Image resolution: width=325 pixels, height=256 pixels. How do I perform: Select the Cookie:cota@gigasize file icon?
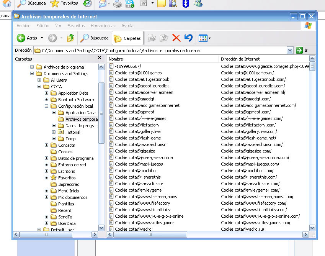[111, 151]
